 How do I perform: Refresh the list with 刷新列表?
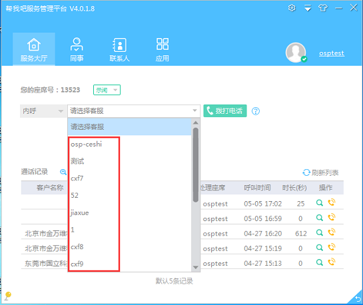click(320, 172)
